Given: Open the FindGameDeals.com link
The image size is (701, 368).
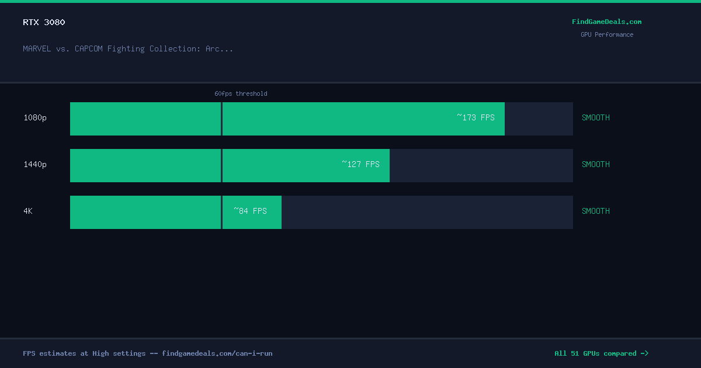Looking at the screenshot, I should coord(606,22).
